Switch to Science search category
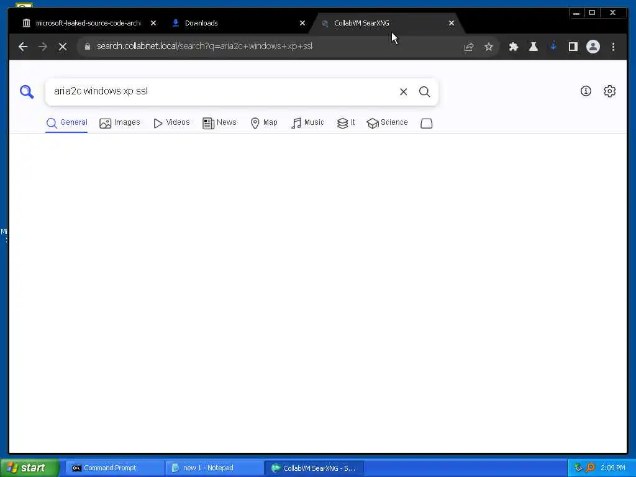Viewport: 636px width, 477px height. click(387, 123)
